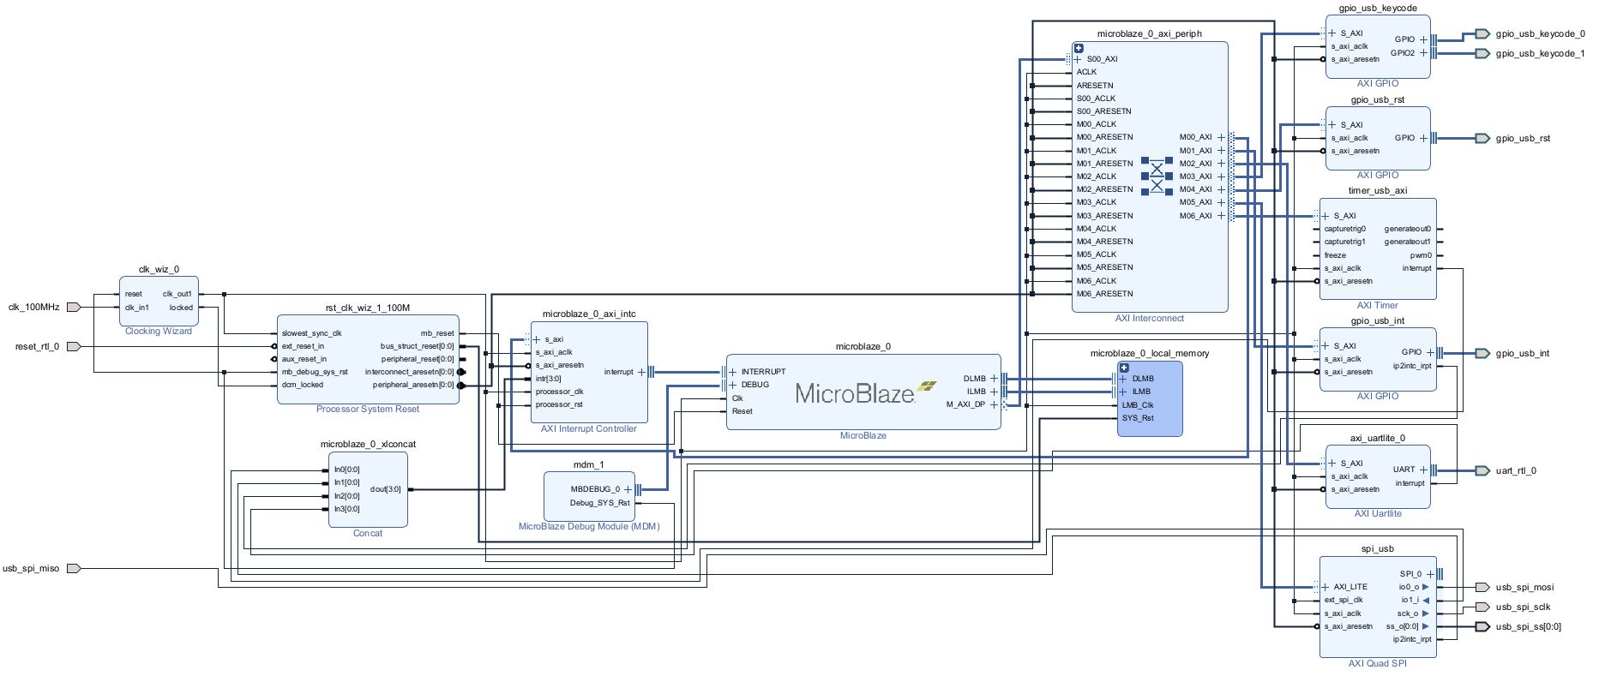
Task: Select the clk_100MHz input port symbol
Action: (x=74, y=307)
